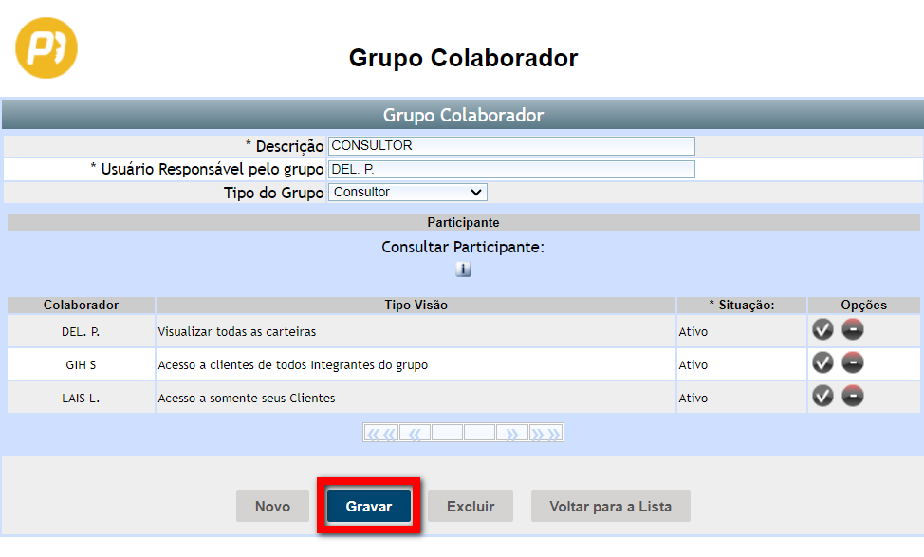
Task: Save with the Gravar button
Action: click(369, 506)
